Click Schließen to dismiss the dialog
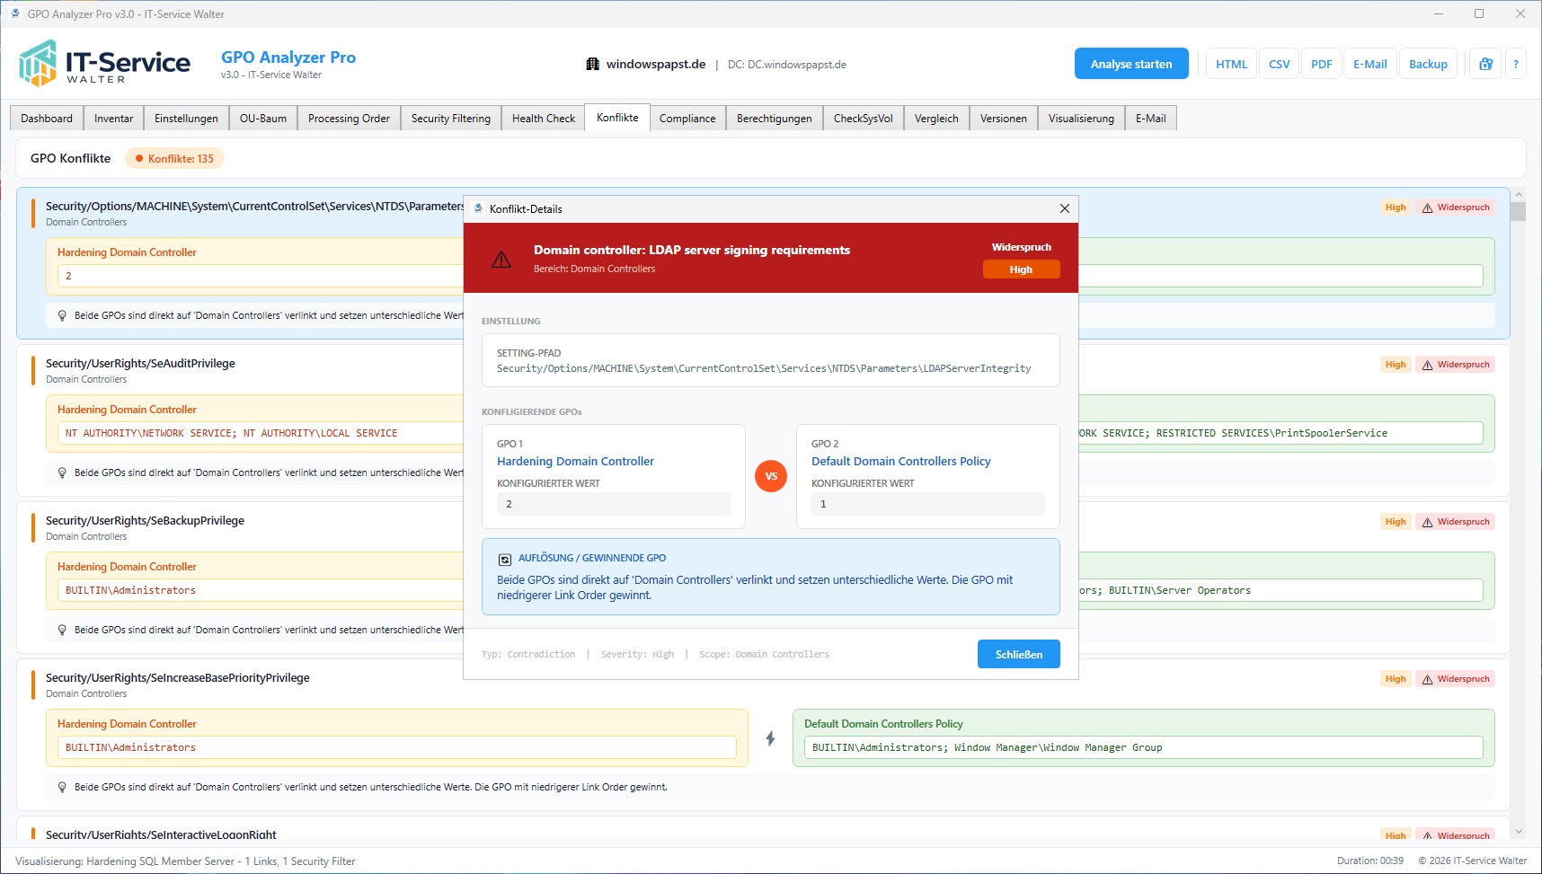 pyautogui.click(x=1018, y=654)
